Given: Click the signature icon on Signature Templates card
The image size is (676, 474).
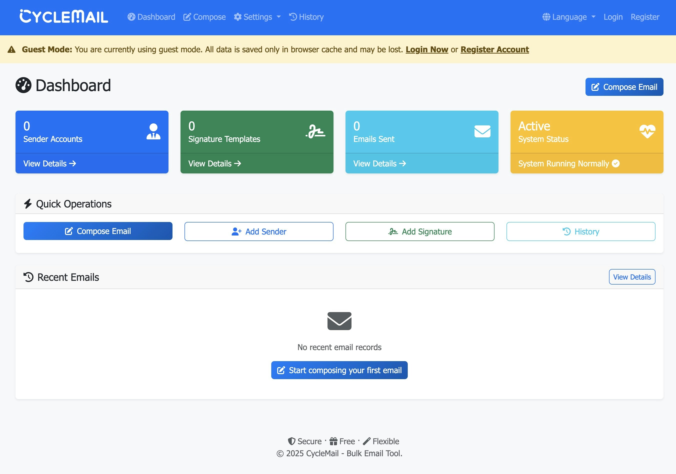Looking at the screenshot, I should point(315,131).
